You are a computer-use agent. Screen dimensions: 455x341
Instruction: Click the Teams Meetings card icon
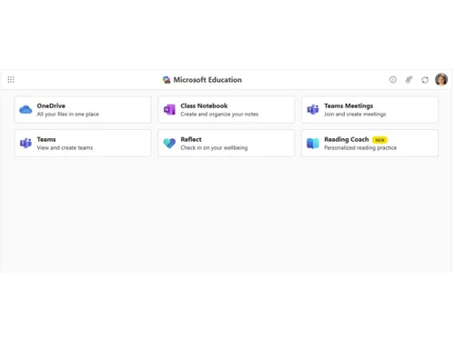pos(313,109)
